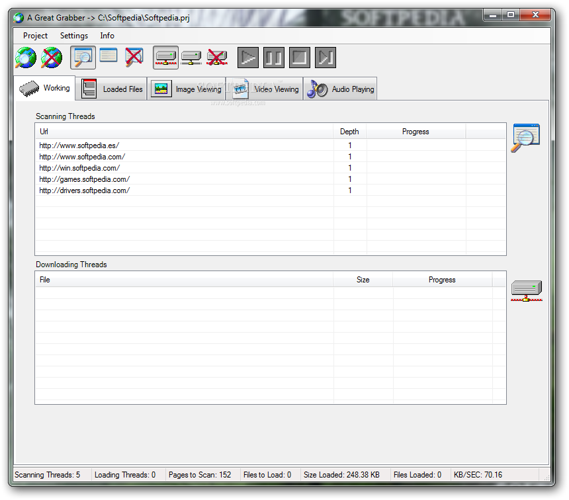Maximize the A Great Grabber window
The image size is (569, 500).
[511, 15]
